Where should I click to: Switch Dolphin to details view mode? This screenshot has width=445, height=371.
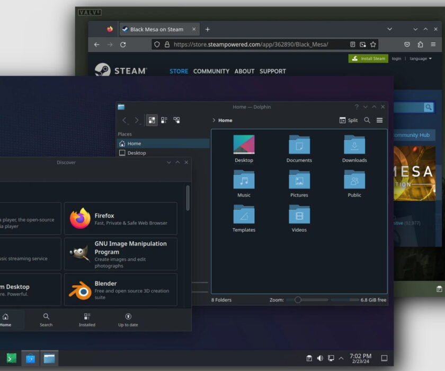(176, 120)
